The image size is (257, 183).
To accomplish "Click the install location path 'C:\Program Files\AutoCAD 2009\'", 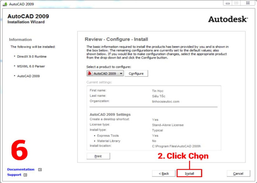I will tap(176, 146).
